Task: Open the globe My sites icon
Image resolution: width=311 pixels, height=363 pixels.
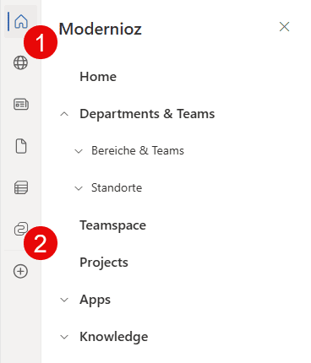Action: [20, 62]
